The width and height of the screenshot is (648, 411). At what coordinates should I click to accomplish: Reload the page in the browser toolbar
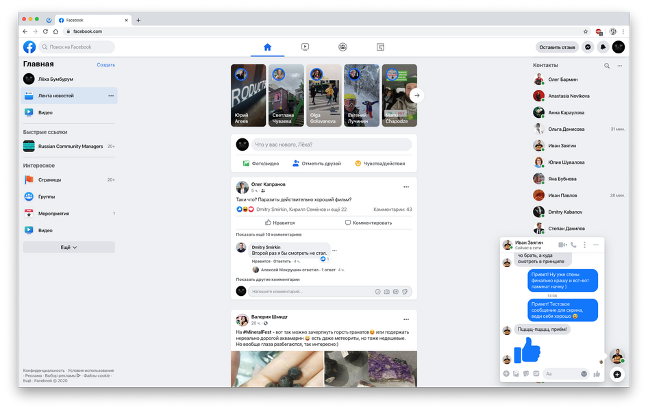[x=45, y=32]
